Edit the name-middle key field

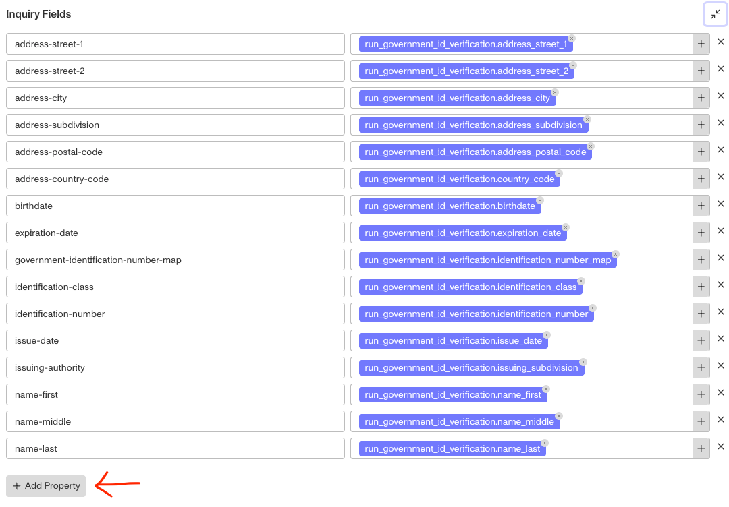[175, 421]
